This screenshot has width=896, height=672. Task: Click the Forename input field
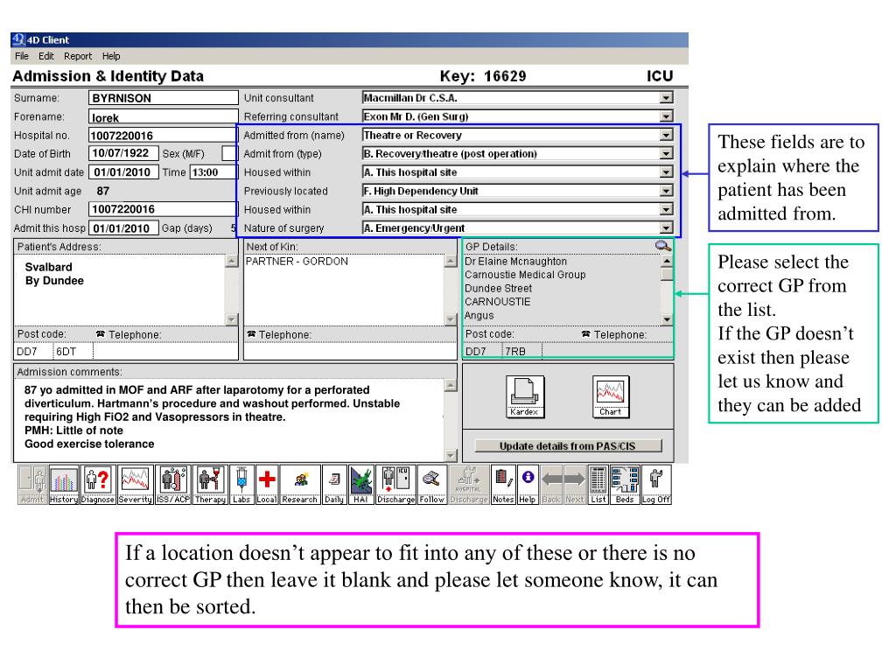click(163, 116)
